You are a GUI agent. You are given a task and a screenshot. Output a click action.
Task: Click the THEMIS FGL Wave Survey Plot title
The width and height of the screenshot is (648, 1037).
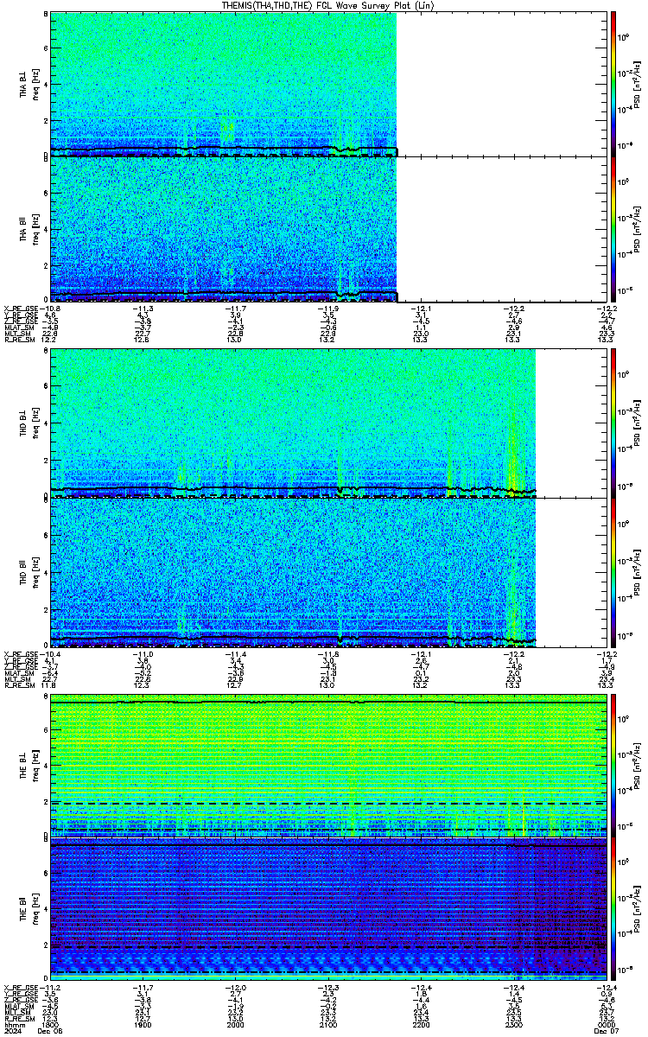(329, 5)
